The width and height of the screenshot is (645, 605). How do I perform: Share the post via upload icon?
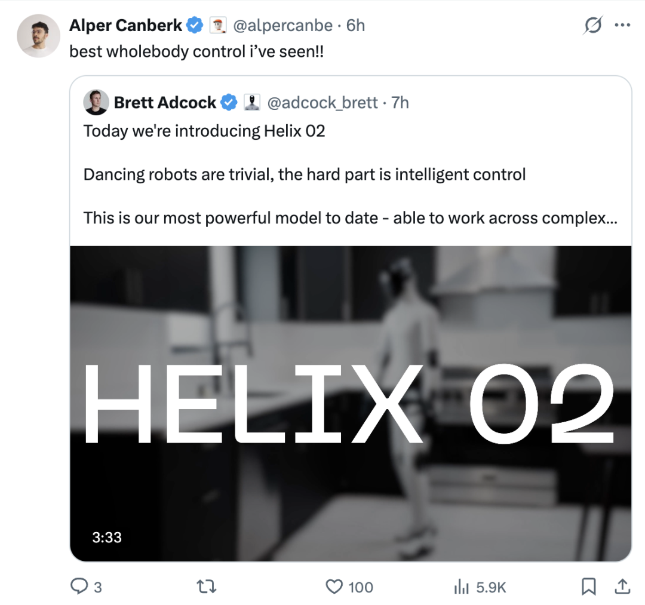(622, 587)
